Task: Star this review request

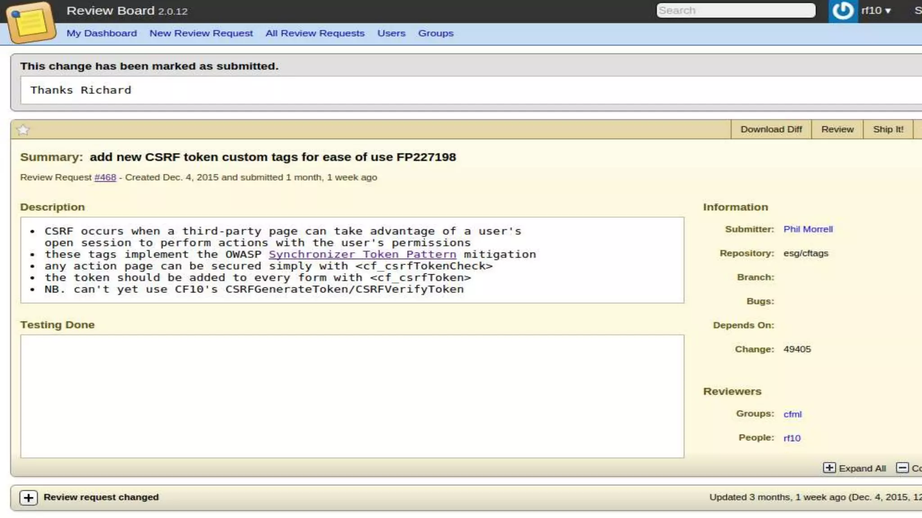Action: tap(23, 130)
